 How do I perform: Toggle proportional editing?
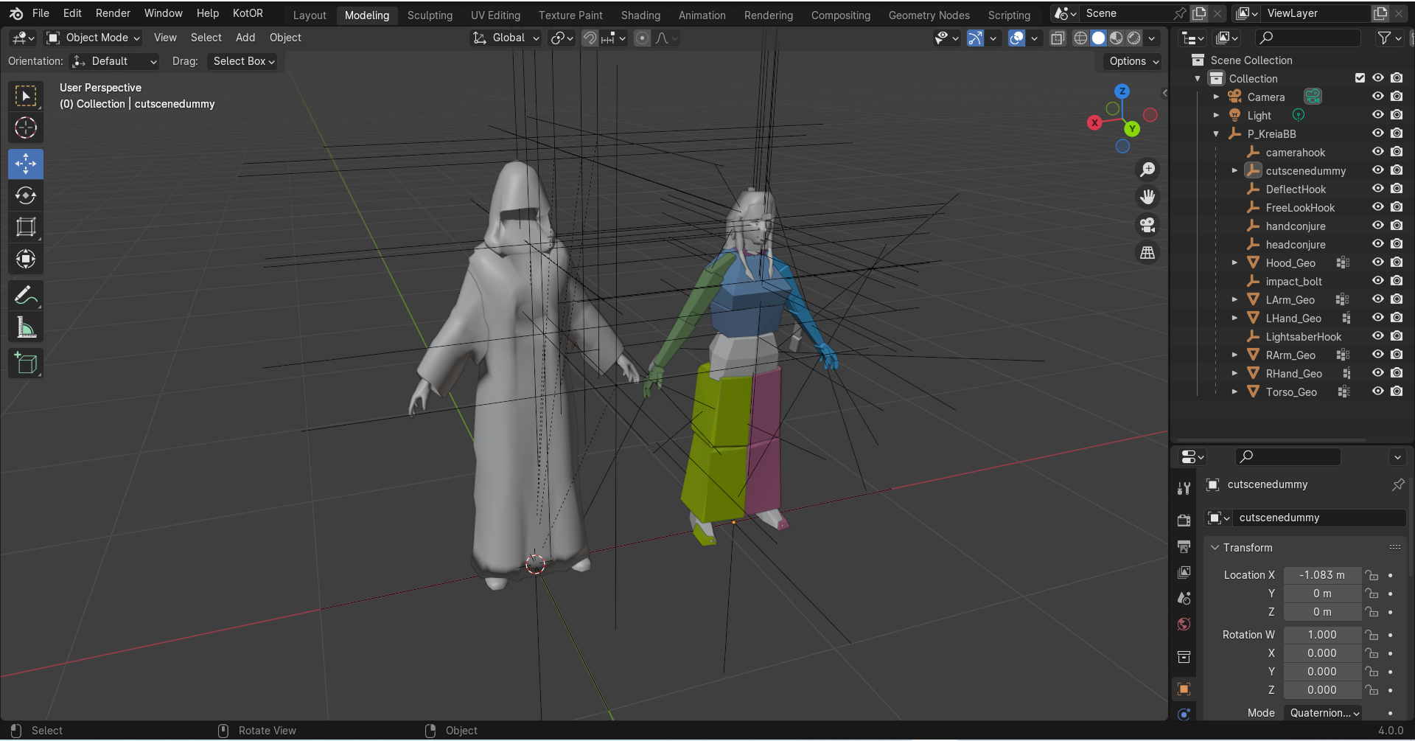(x=642, y=38)
